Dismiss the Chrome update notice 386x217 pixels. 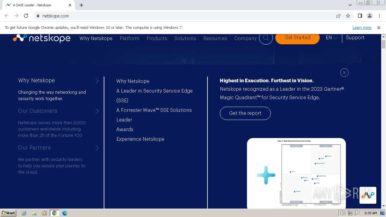[x=379, y=27]
